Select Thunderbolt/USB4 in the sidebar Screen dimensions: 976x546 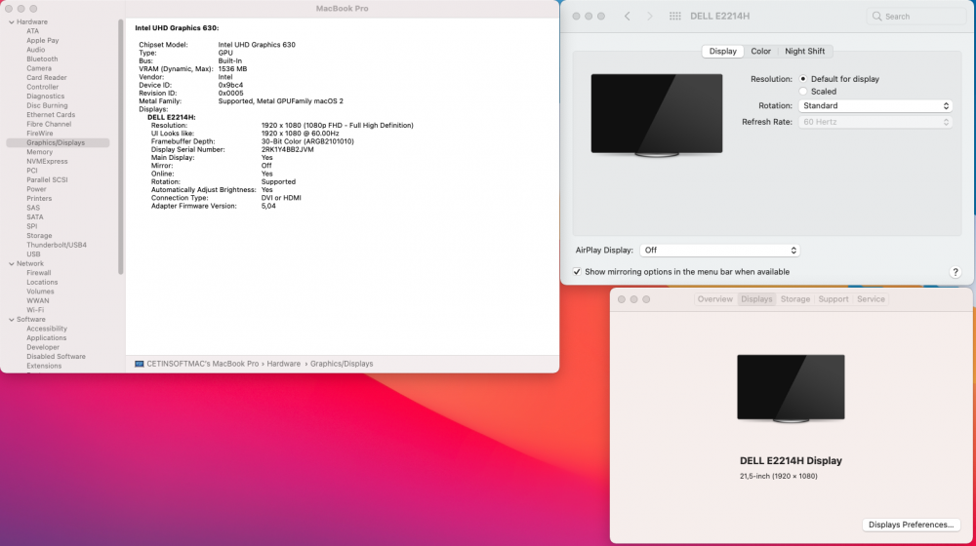tap(56, 245)
